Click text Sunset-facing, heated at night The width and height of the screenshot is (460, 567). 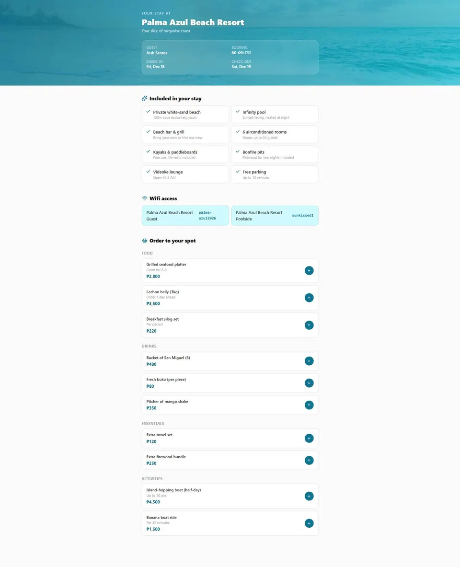coord(266,117)
